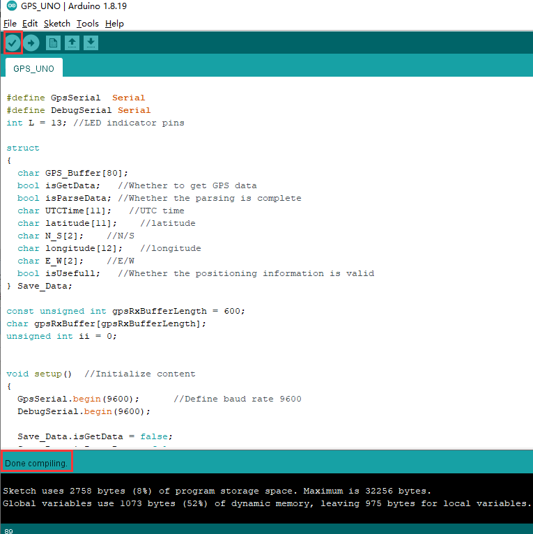
Task: Create a new sketch with New icon
Action: click(53, 43)
